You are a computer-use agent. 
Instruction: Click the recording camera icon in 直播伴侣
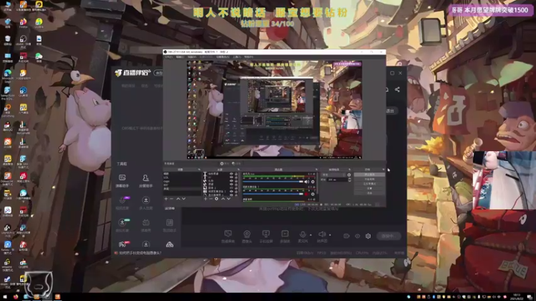(x=346, y=236)
